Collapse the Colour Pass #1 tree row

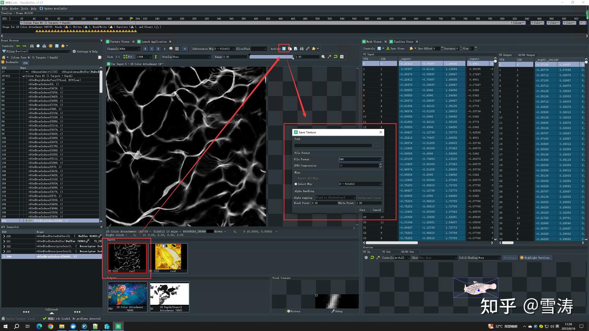[x=23, y=76]
